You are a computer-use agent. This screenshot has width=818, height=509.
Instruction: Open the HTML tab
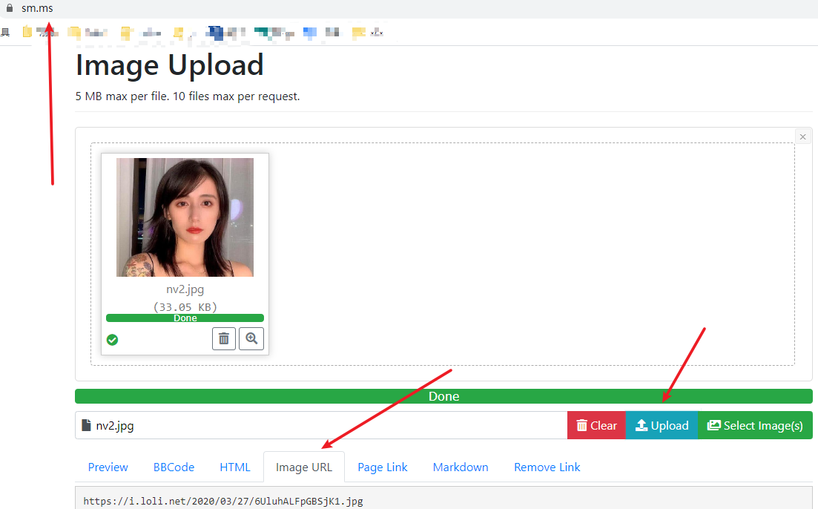coord(235,467)
